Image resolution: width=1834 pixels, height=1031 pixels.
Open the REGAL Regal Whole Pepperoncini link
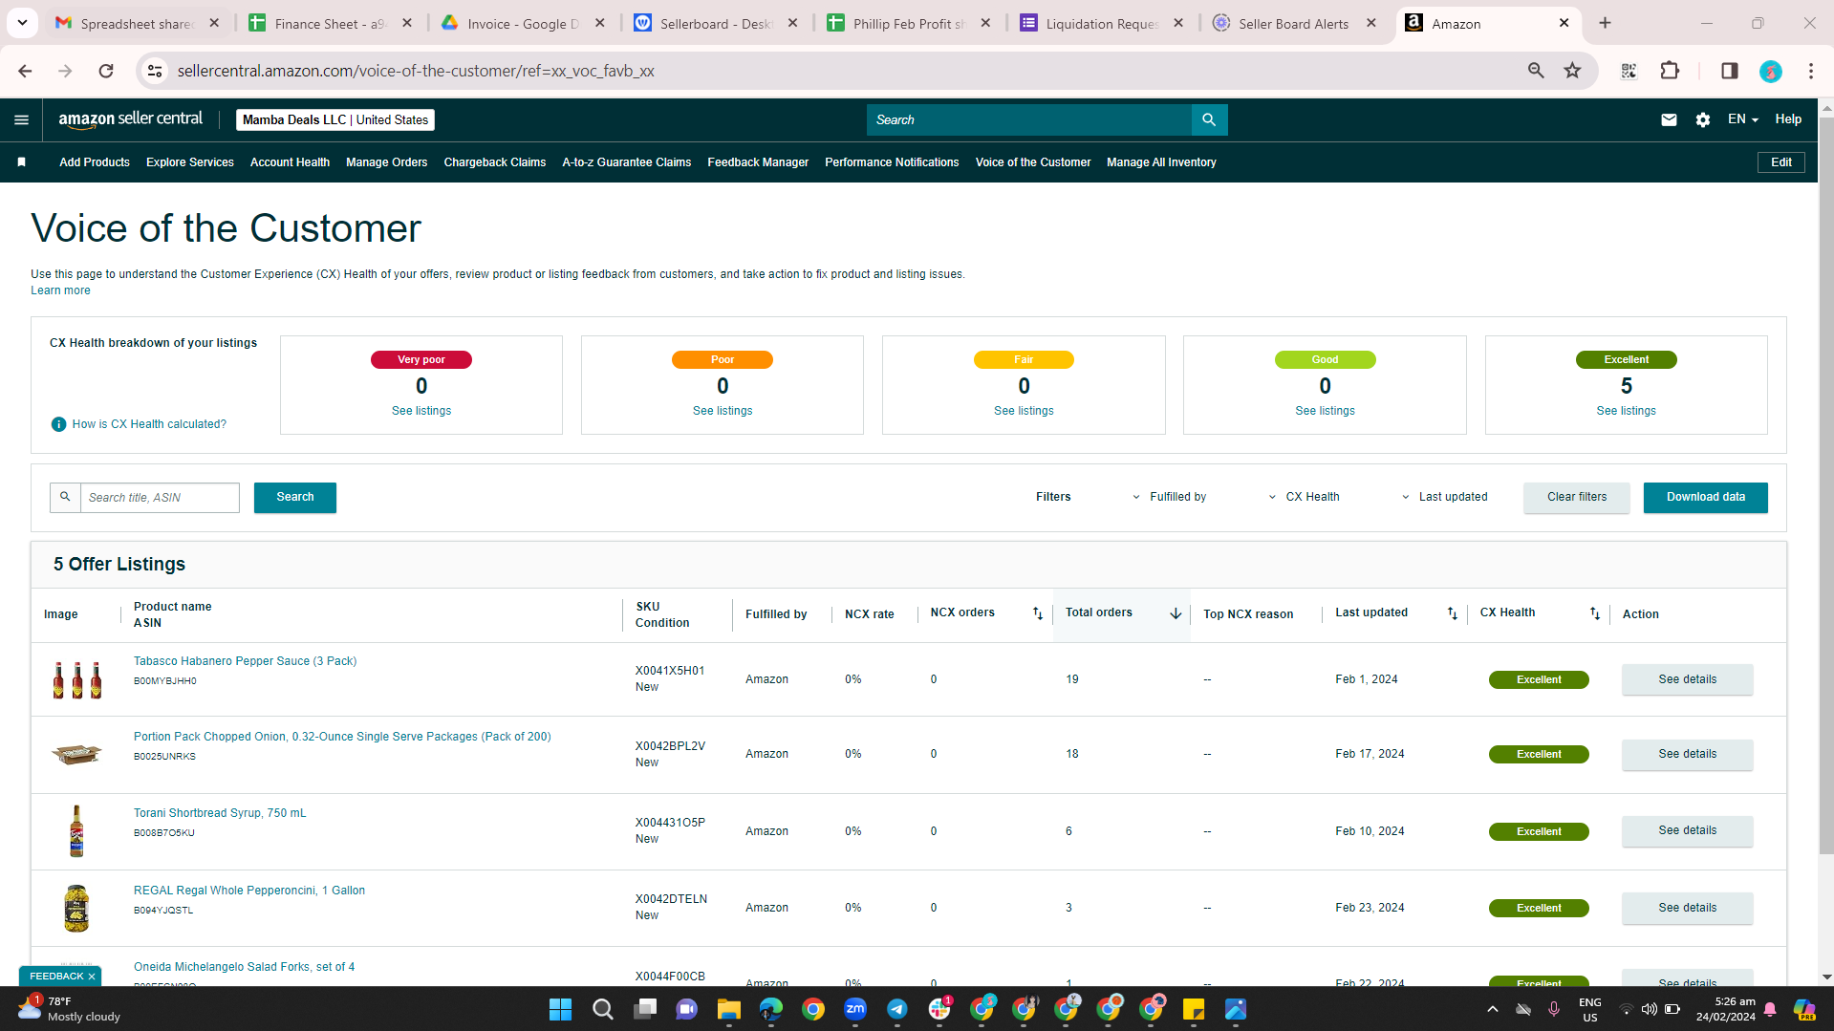click(249, 891)
